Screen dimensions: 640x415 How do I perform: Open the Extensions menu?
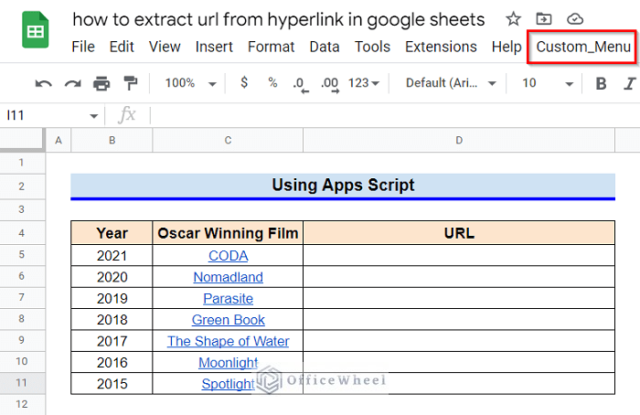pyautogui.click(x=441, y=47)
